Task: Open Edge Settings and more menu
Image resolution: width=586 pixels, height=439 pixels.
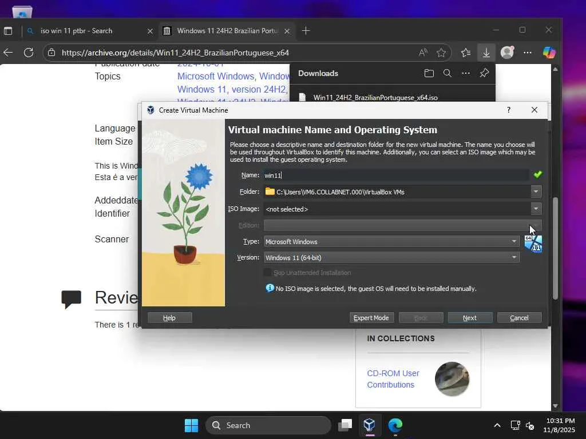Action: click(x=527, y=53)
